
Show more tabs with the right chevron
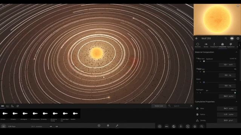(x=239, y=45)
